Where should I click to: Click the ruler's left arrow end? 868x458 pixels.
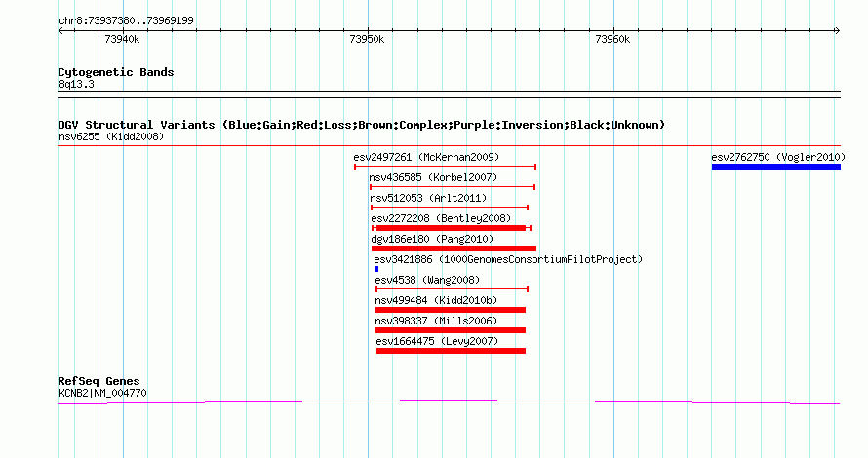point(60,31)
